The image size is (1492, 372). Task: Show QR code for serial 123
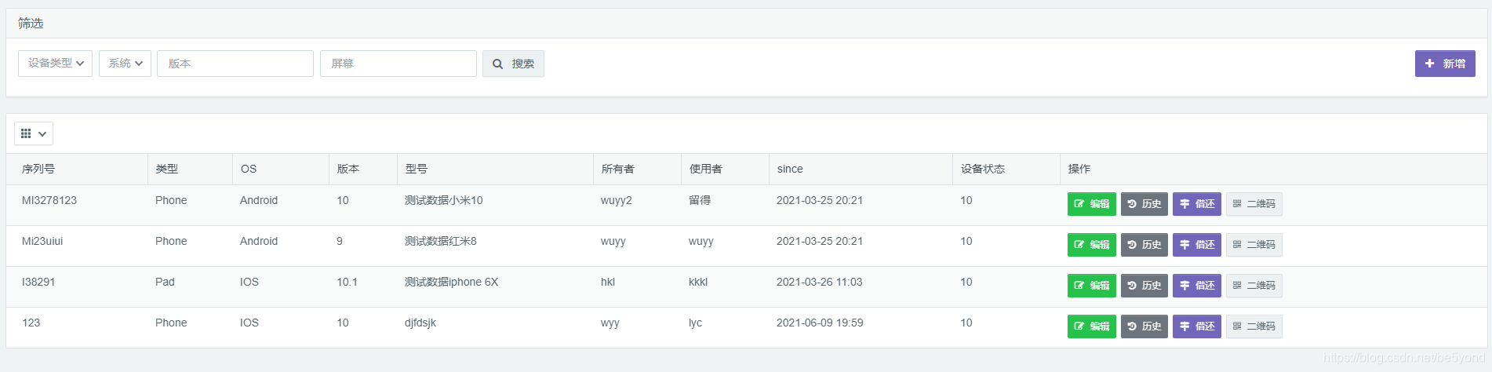1254,326
